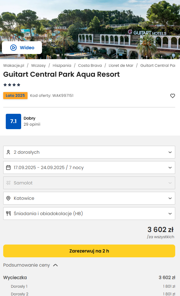Image resolution: width=180 pixels, height=296 pixels.
Task: Click the location pin icon beside Katowice
Action: pyautogui.click(x=8, y=198)
